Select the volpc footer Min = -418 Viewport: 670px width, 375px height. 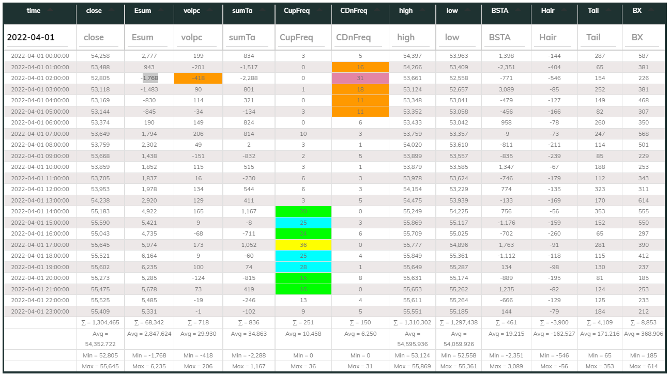pyautogui.click(x=199, y=355)
